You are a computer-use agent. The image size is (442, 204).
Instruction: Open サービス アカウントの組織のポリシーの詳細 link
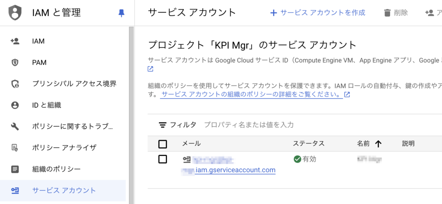pos(252,94)
